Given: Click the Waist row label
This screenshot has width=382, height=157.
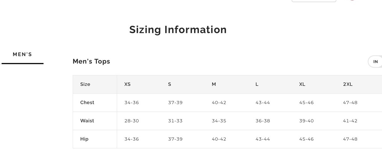Looking at the screenshot, I should [x=87, y=121].
